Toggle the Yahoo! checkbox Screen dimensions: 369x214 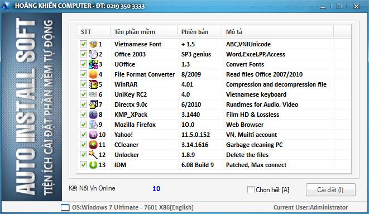(x=83, y=135)
